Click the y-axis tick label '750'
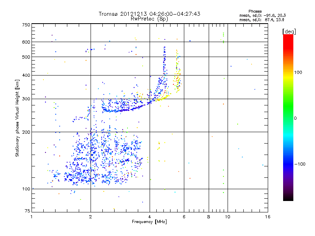 tap(26, 25)
